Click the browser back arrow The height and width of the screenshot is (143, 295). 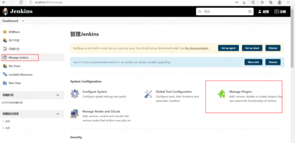click(4, 2)
